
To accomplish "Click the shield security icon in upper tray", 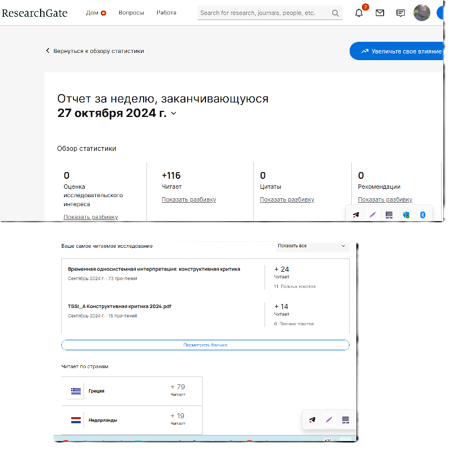I will point(406,215).
